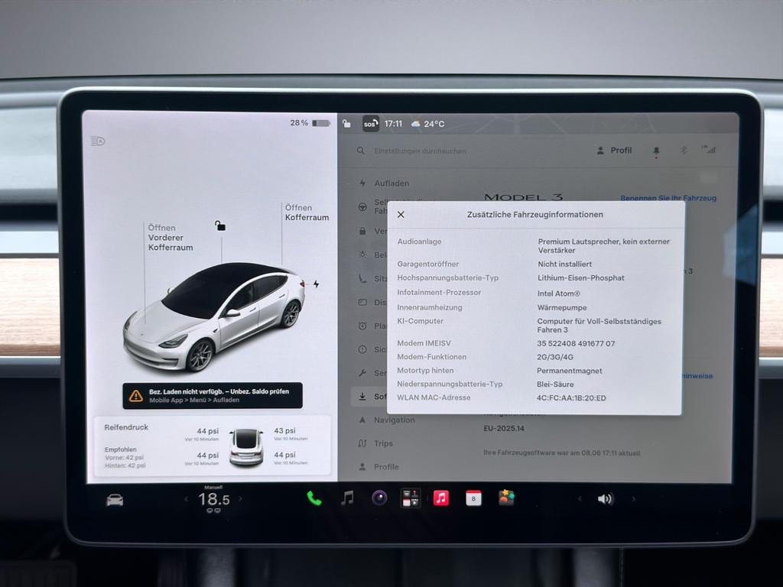783x587 pixels.
Task: Tap Öffnen Vorderer Kofferraum
Action: pos(171,238)
